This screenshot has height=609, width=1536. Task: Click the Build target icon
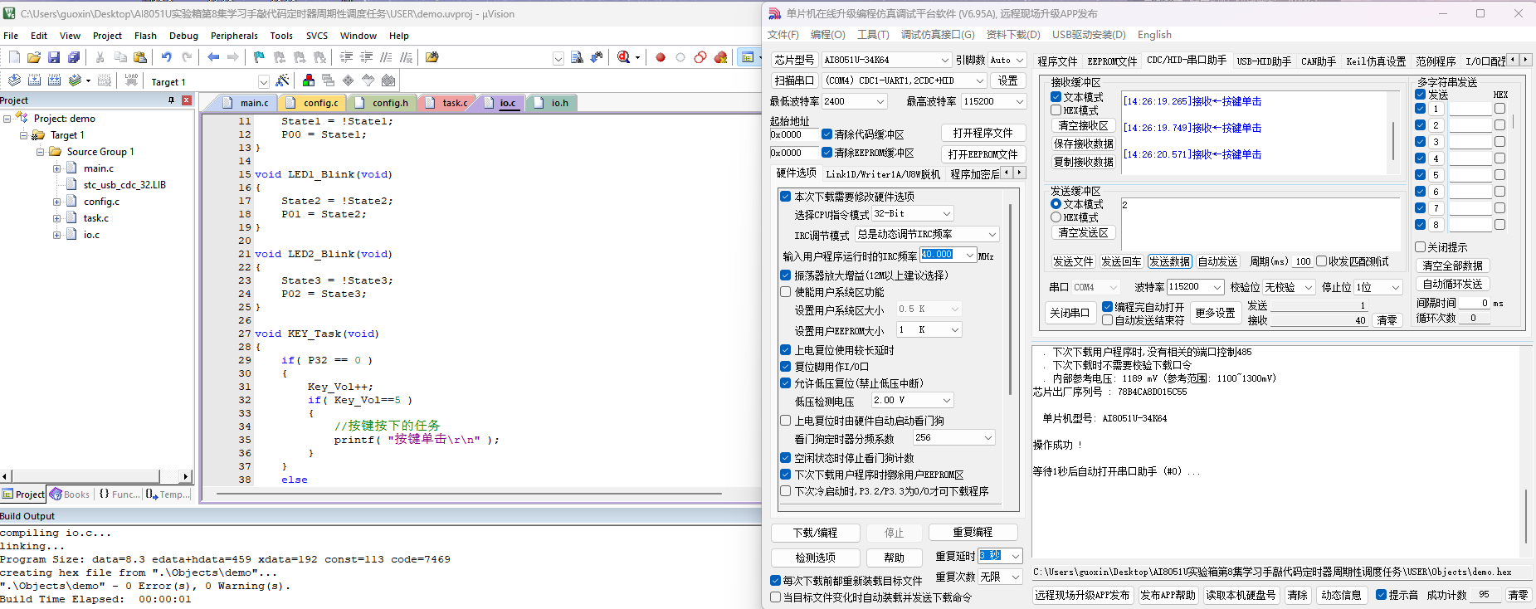tap(34, 80)
